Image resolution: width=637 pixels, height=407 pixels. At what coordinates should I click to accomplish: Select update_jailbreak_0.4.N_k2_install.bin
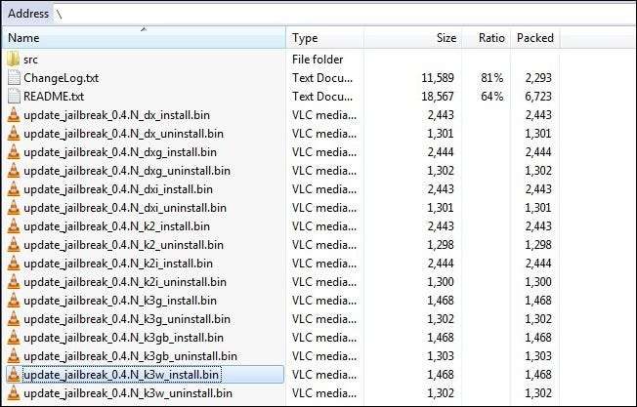pyautogui.click(x=116, y=226)
